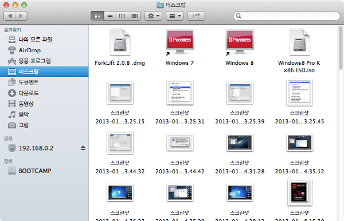Select screenshot thumbnail 2013-01...3.44.42
The width and height of the screenshot is (344, 221).
click(180, 142)
